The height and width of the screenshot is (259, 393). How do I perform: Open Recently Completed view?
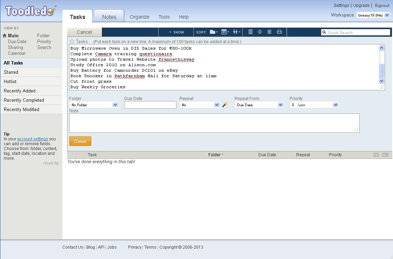[x=31, y=100]
